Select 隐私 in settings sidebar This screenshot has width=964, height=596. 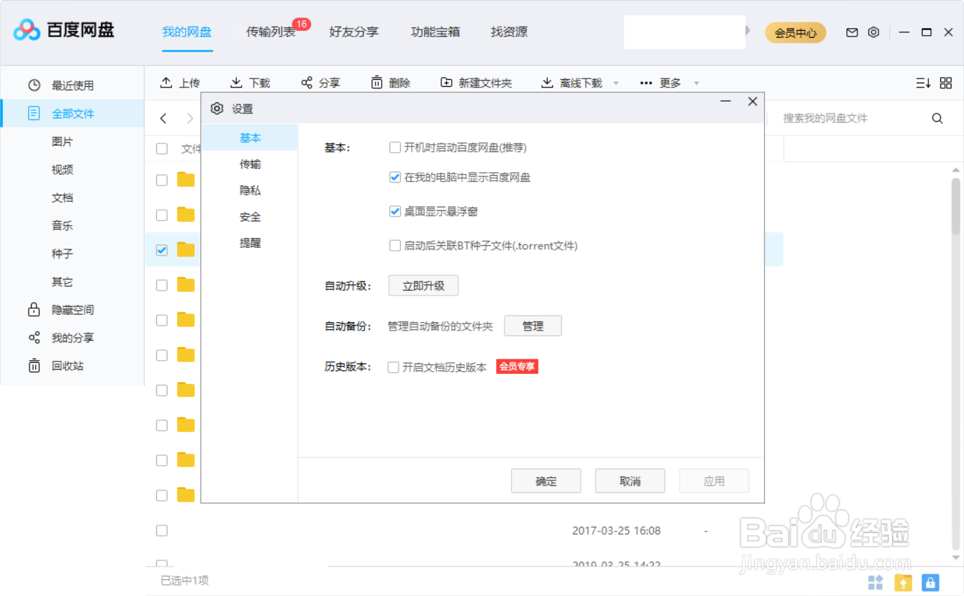(250, 190)
